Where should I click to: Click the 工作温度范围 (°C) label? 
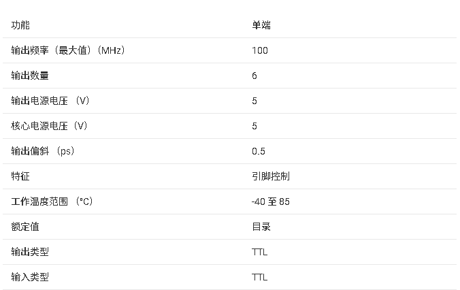coord(52,202)
